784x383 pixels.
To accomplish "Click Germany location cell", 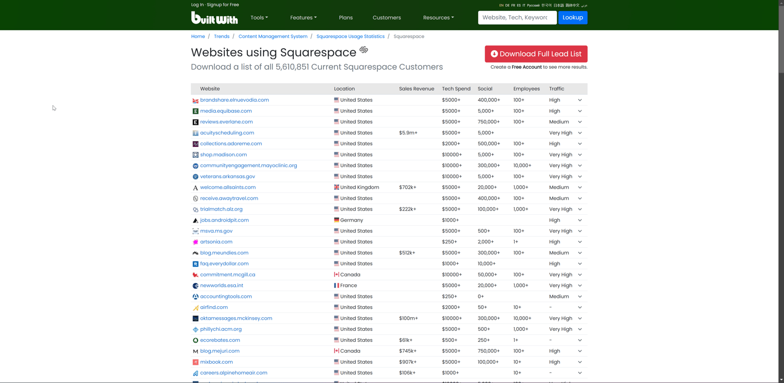I will [348, 220].
